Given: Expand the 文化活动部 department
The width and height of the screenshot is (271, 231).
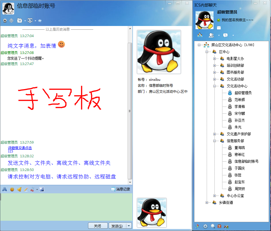Looking at the screenshot, I should coord(214,79).
